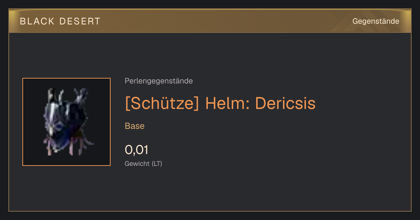420x220 pixels.
Task: Open the BLACK DESERT logo link
Action: point(60,21)
